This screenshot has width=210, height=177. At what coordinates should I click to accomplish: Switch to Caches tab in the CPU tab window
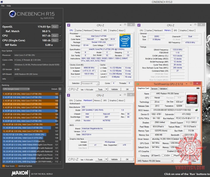point(79,30)
